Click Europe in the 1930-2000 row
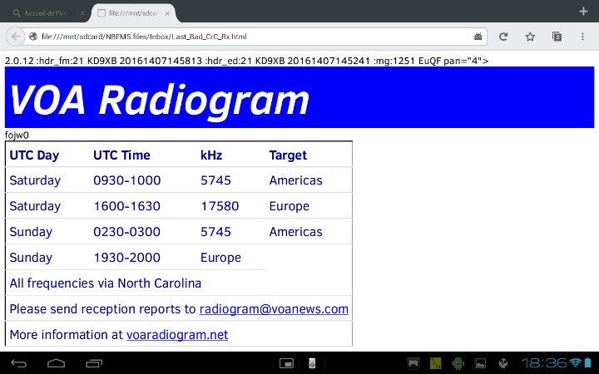Image resolution: width=599 pixels, height=374 pixels. click(x=220, y=258)
